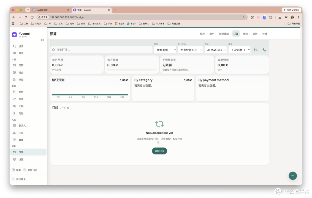Image resolution: width=312 pixels, height=198 pixels.
Task: Open the 工作 bookmarks folder
Action: pos(24,24)
